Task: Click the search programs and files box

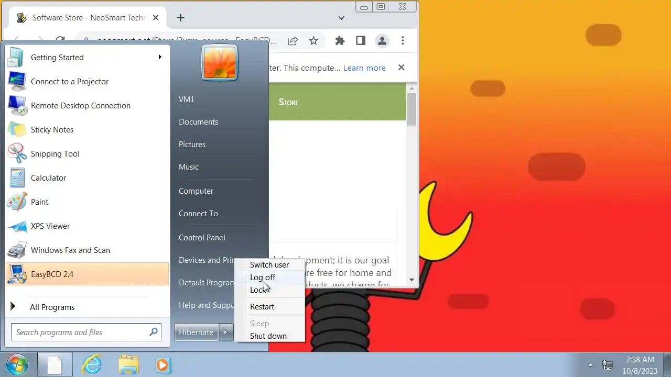Action: click(86, 332)
